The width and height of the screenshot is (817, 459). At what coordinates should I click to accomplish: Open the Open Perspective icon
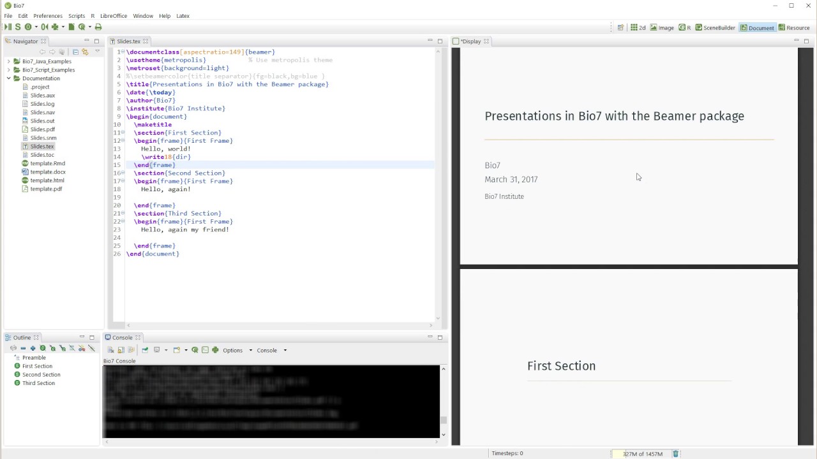(x=620, y=27)
